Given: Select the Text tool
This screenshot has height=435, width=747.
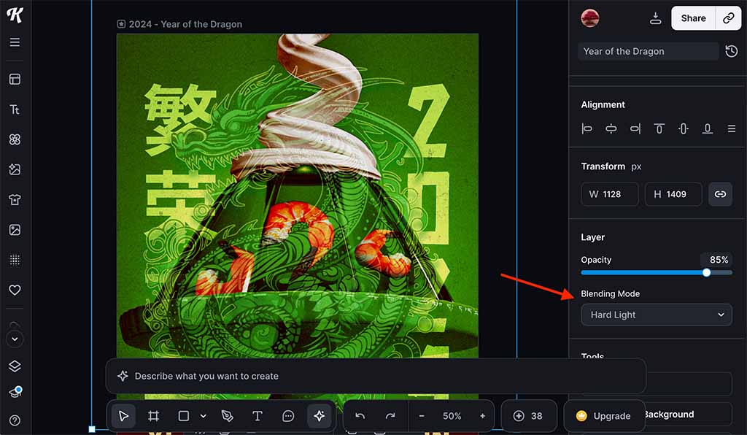Looking at the screenshot, I should (x=258, y=416).
